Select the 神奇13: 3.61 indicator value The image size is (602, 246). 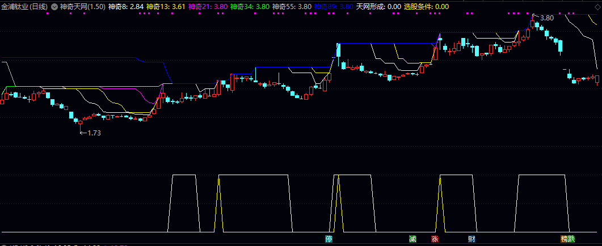pos(166,7)
